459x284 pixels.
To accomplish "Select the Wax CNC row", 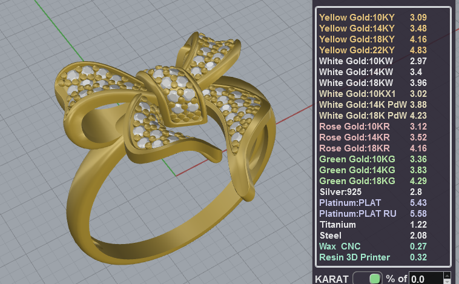I will point(373,246).
